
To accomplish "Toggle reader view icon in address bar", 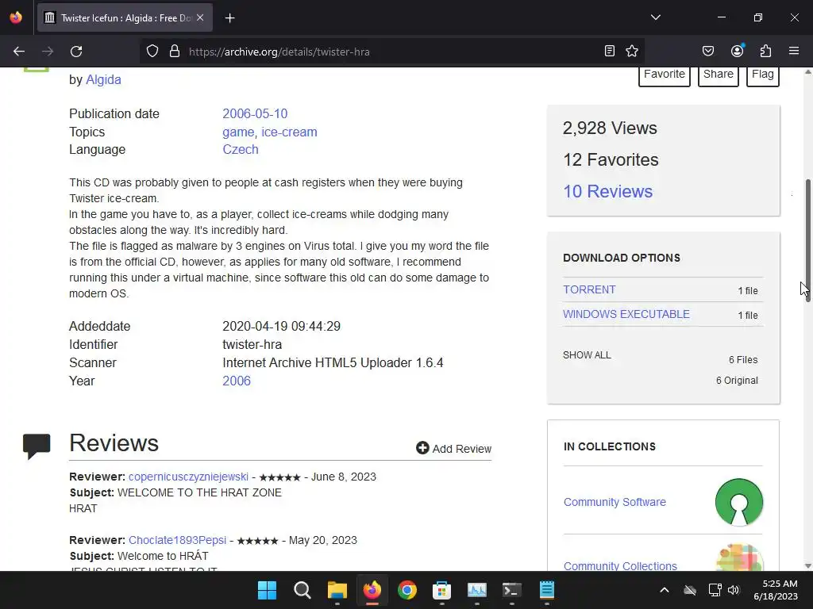I will [610, 51].
